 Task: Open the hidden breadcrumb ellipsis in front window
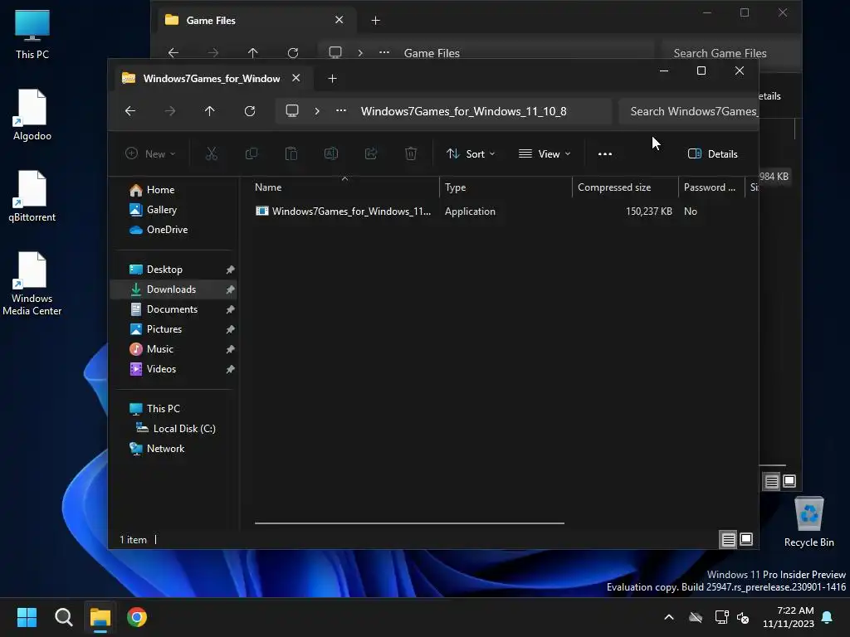(341, 111)
